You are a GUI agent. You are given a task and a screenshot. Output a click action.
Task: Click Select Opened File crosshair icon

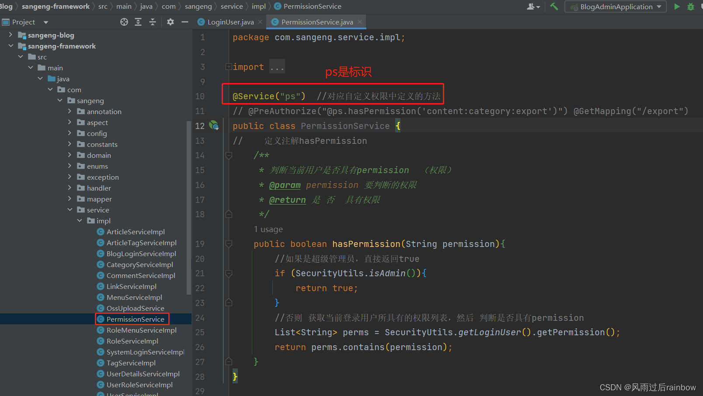tap(124, 22)
